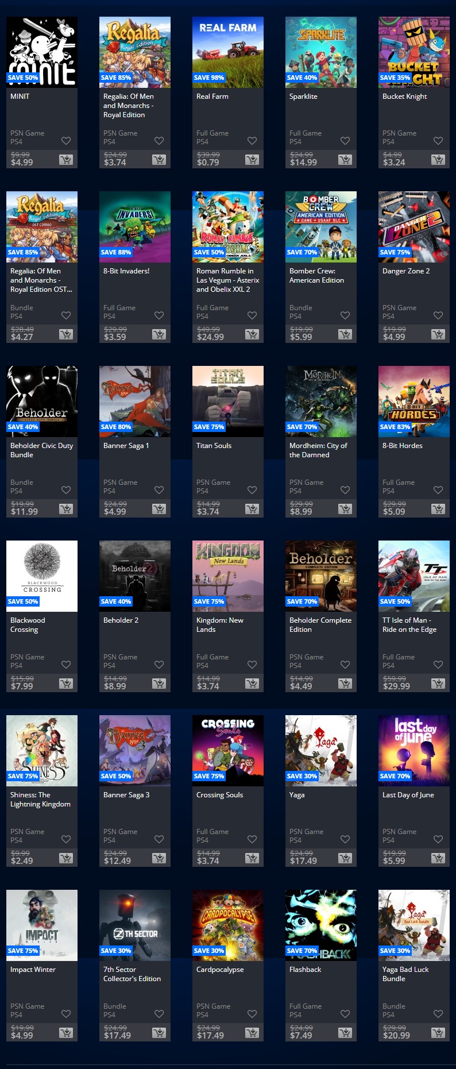Wishlist 8-Bit Hordes using heart icon

438,490
